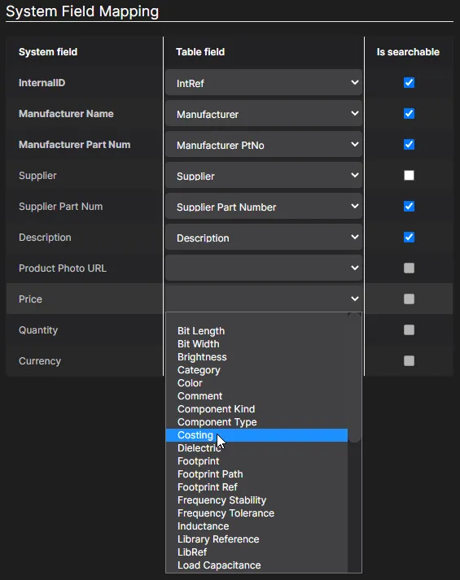This screenshot has width=460, height=580.
Task: Select Frequency Stability option
Action: [256, 500]
